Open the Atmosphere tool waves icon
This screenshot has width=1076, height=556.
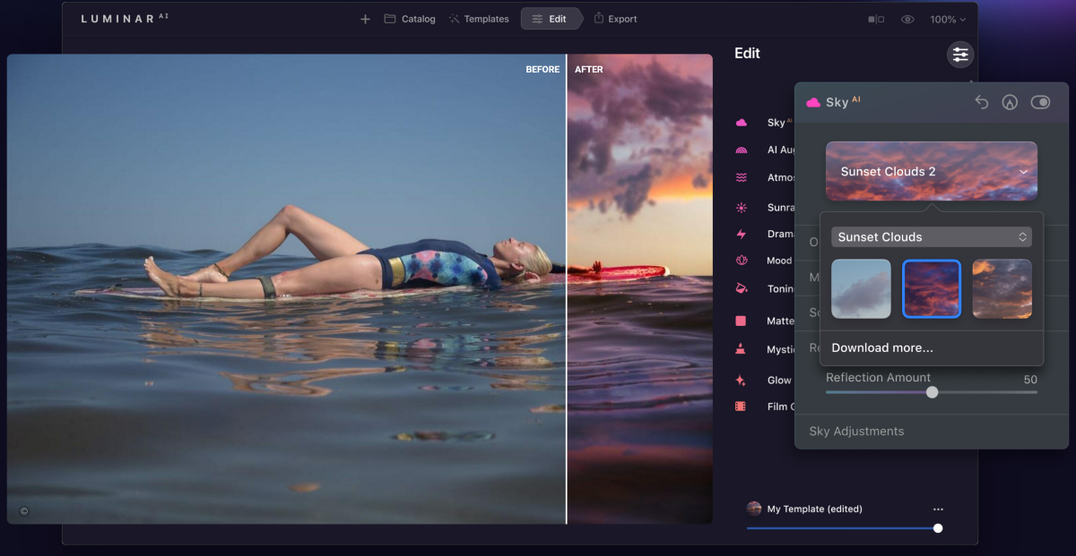[x=742, y=178]
